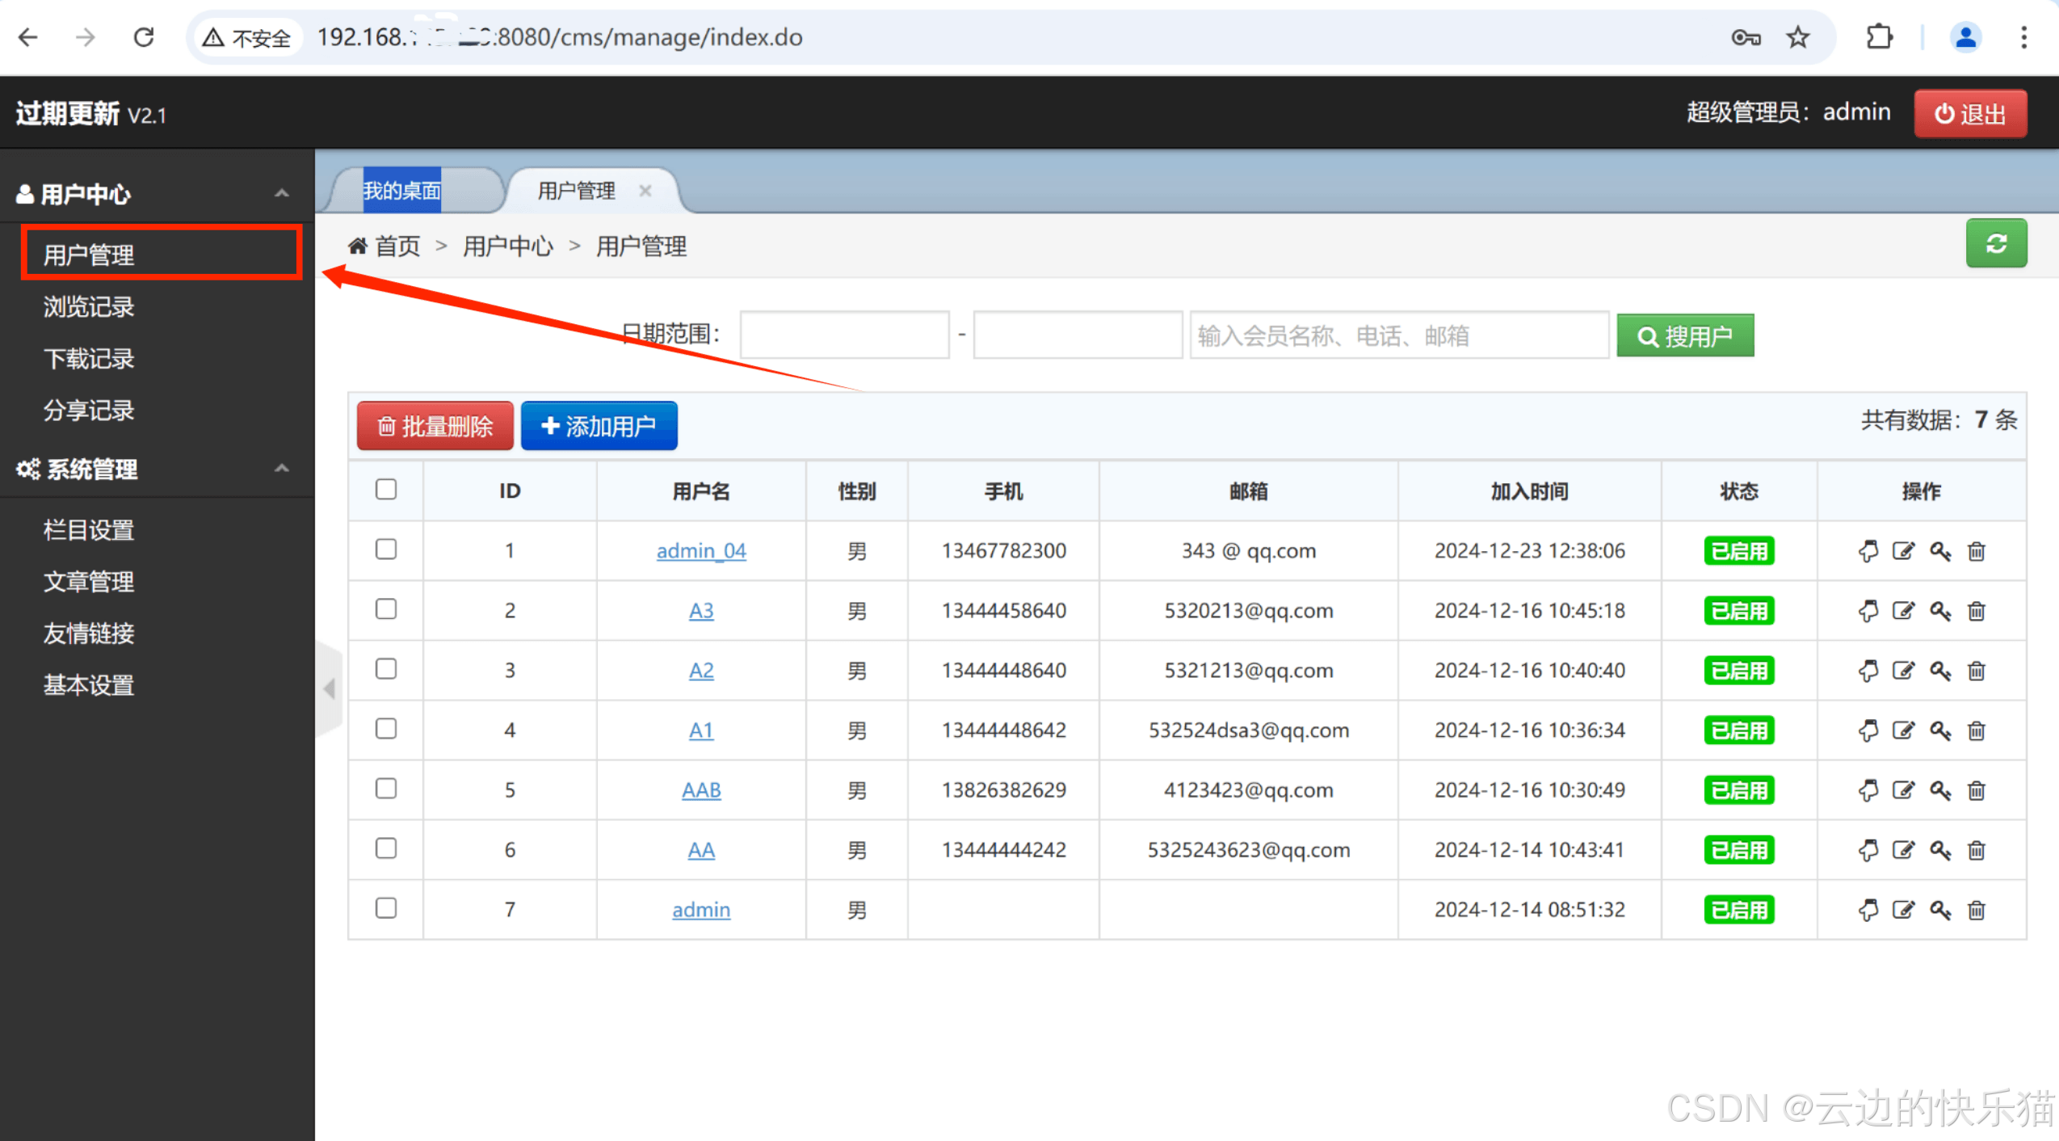Open Chrome's three-dot menu

(2023, 37)
